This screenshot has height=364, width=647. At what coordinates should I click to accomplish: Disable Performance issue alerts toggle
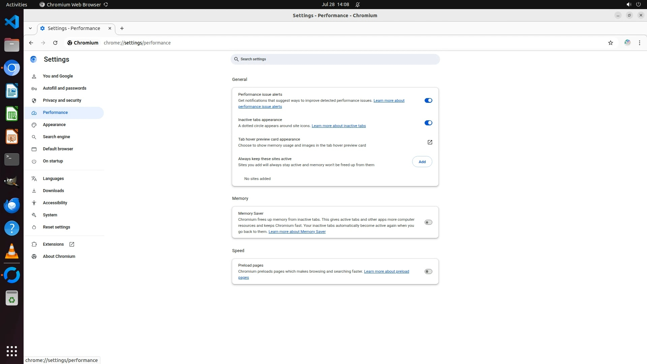(428, 100)
